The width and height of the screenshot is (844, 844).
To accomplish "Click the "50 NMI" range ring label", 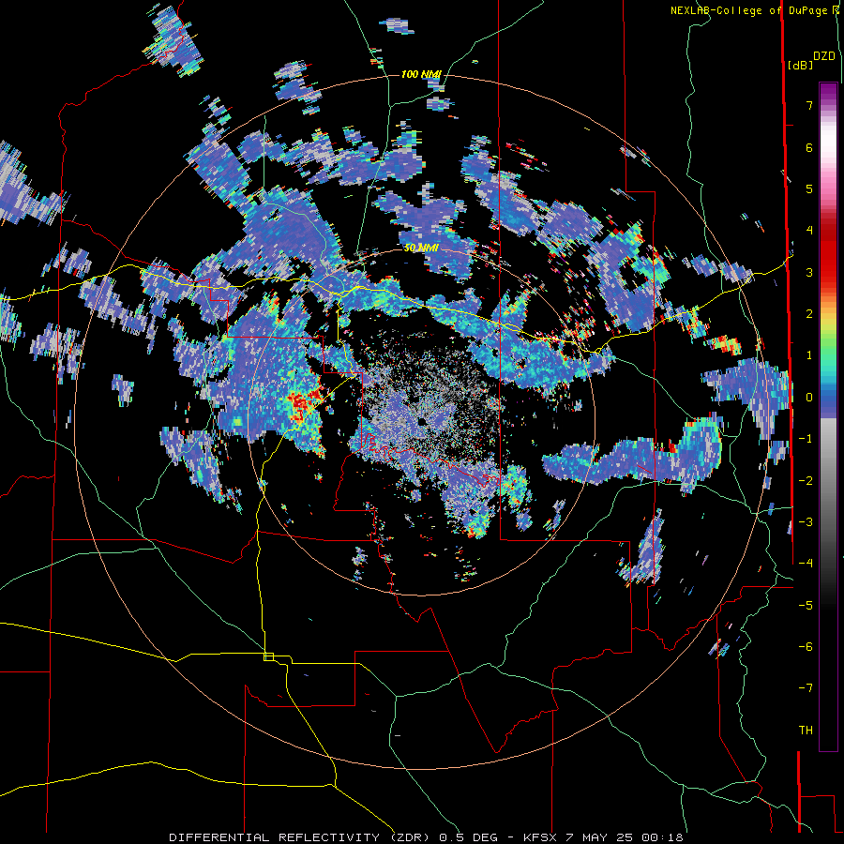I will [421, 249].
